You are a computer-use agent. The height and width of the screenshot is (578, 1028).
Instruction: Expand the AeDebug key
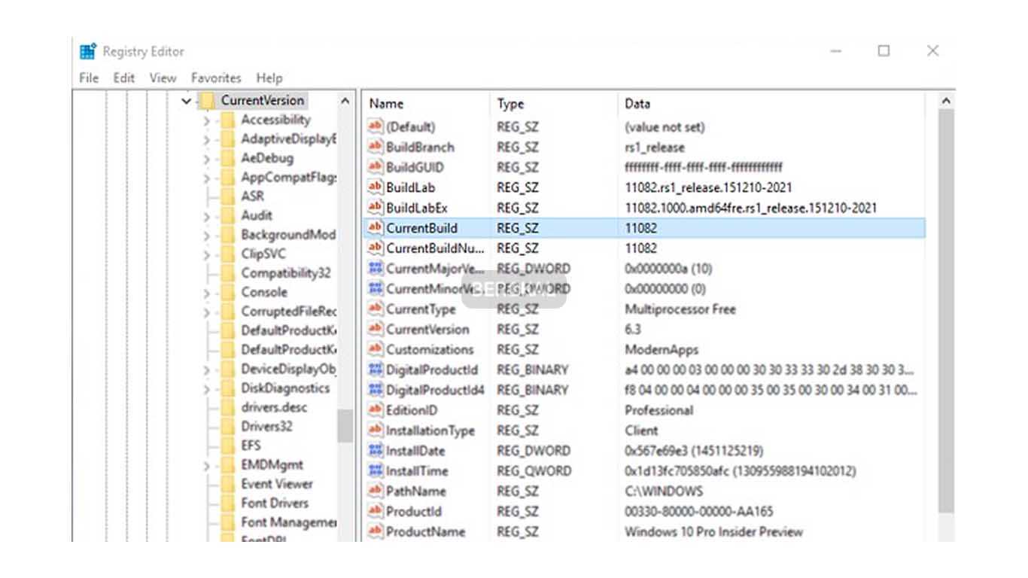click(x=206, y=158)
